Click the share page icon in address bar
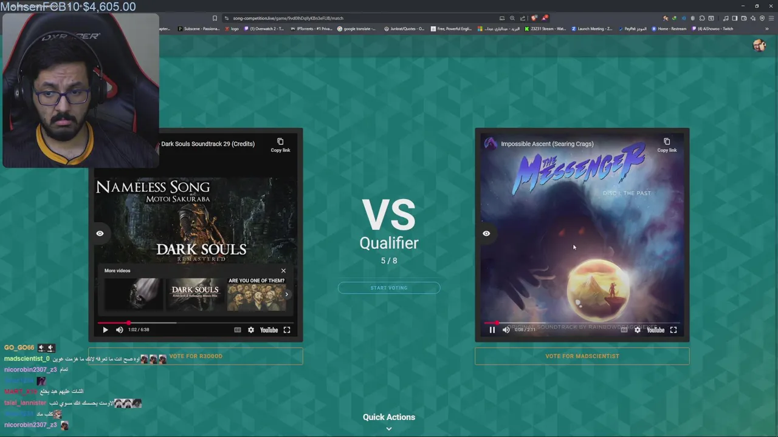Viewport: 778px width, 437px height. click(x=523, y=18)
